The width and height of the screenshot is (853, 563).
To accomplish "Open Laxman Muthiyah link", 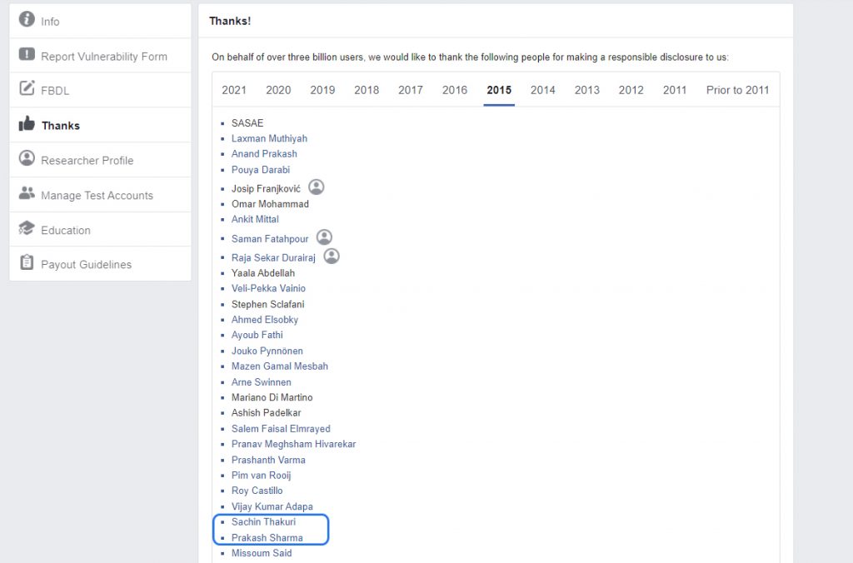I will 269,139.
